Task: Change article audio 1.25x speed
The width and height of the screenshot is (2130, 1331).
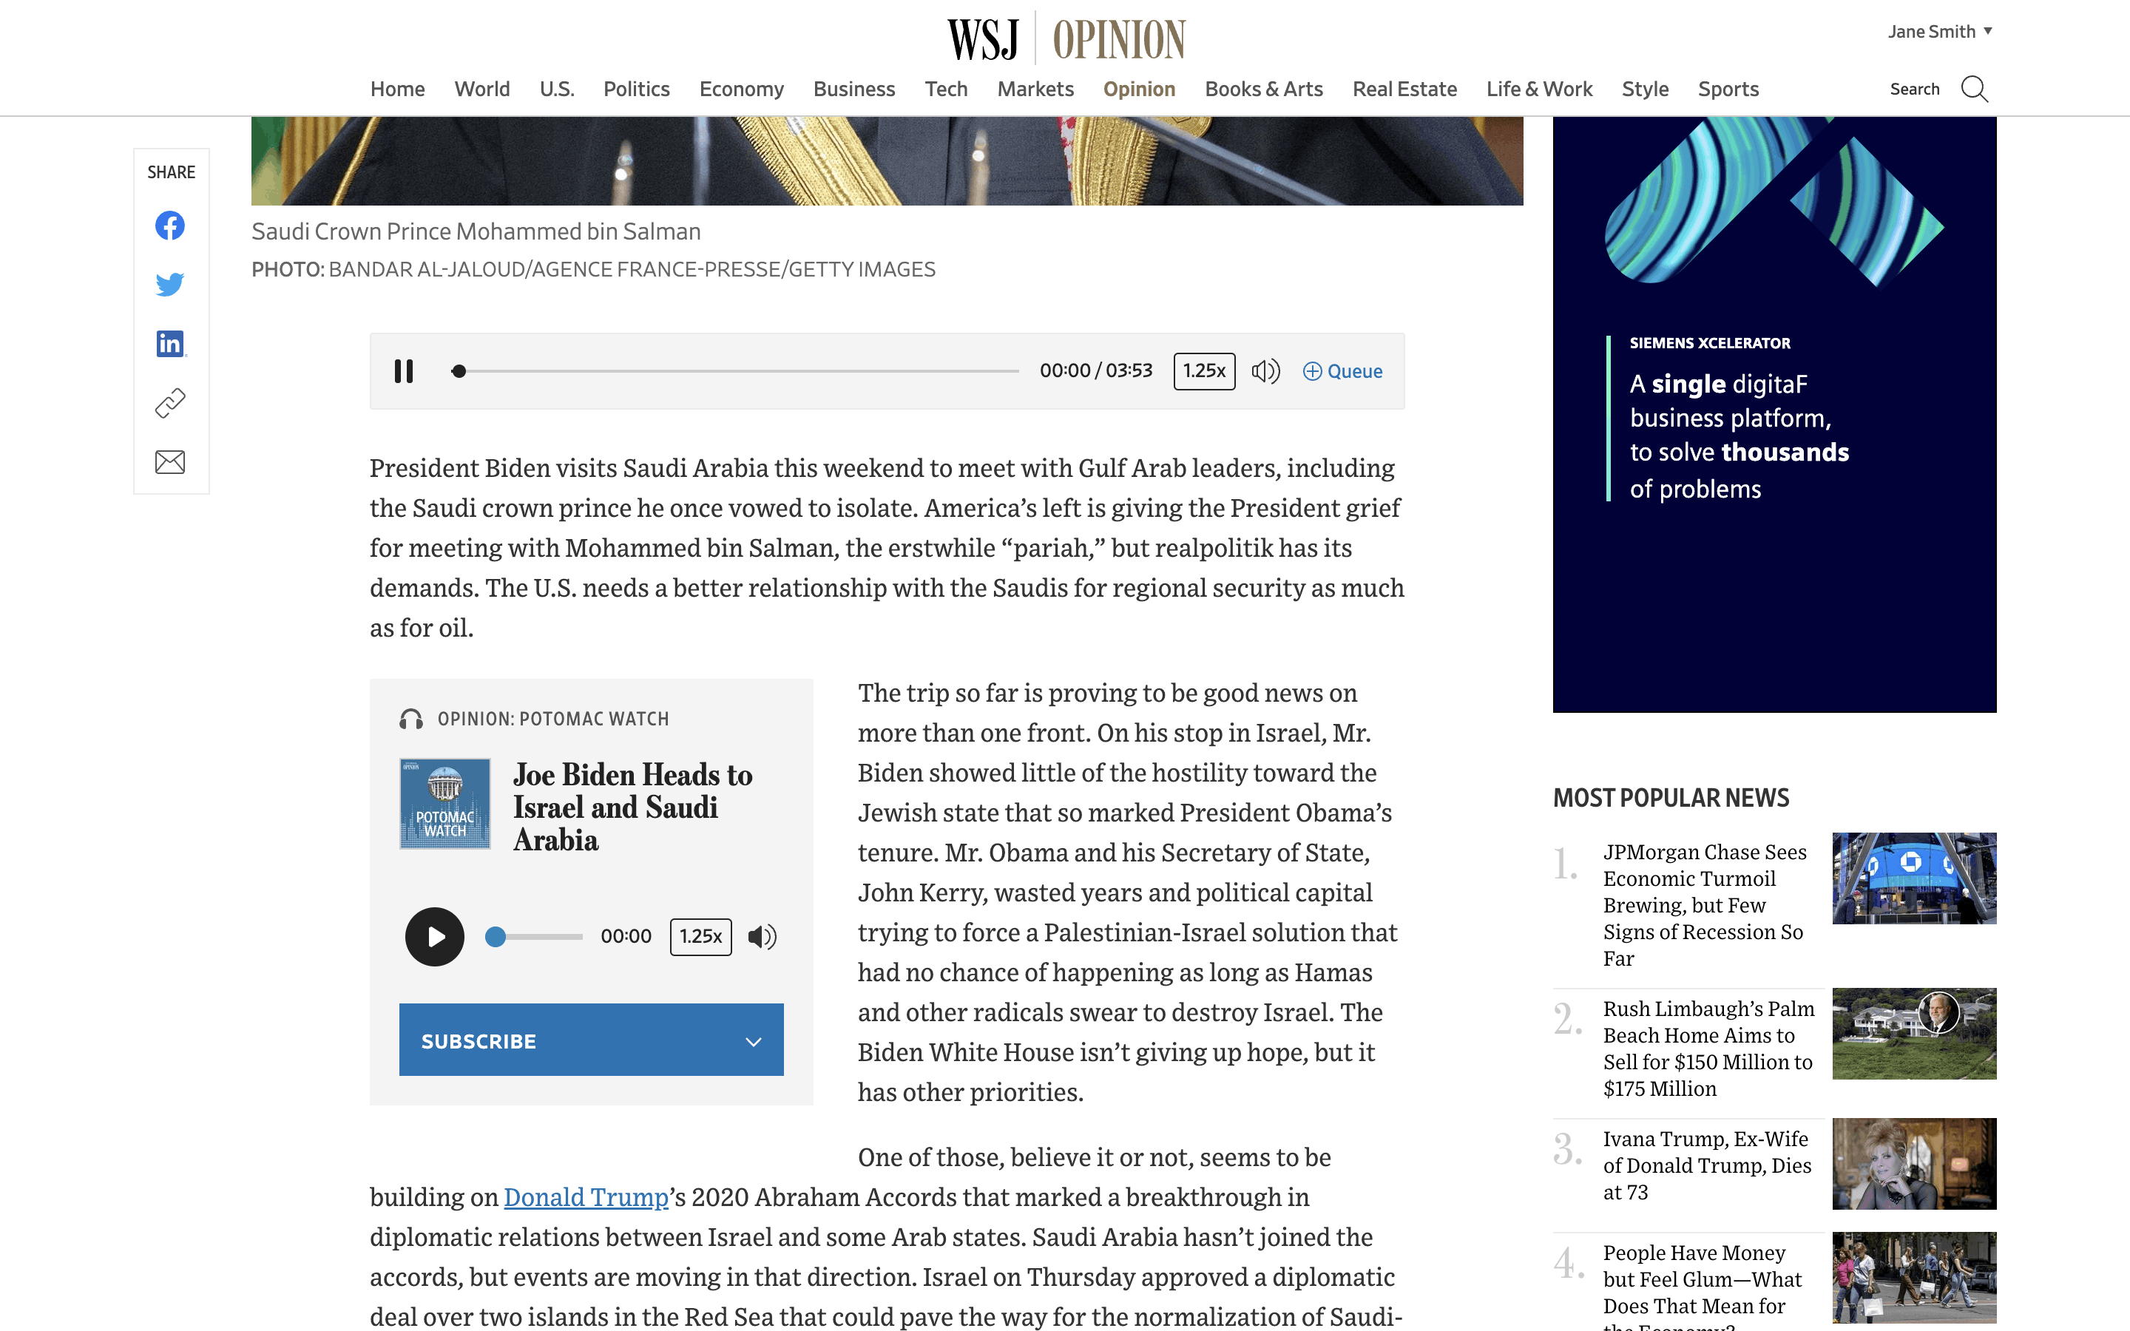Action: [1204, 371]
